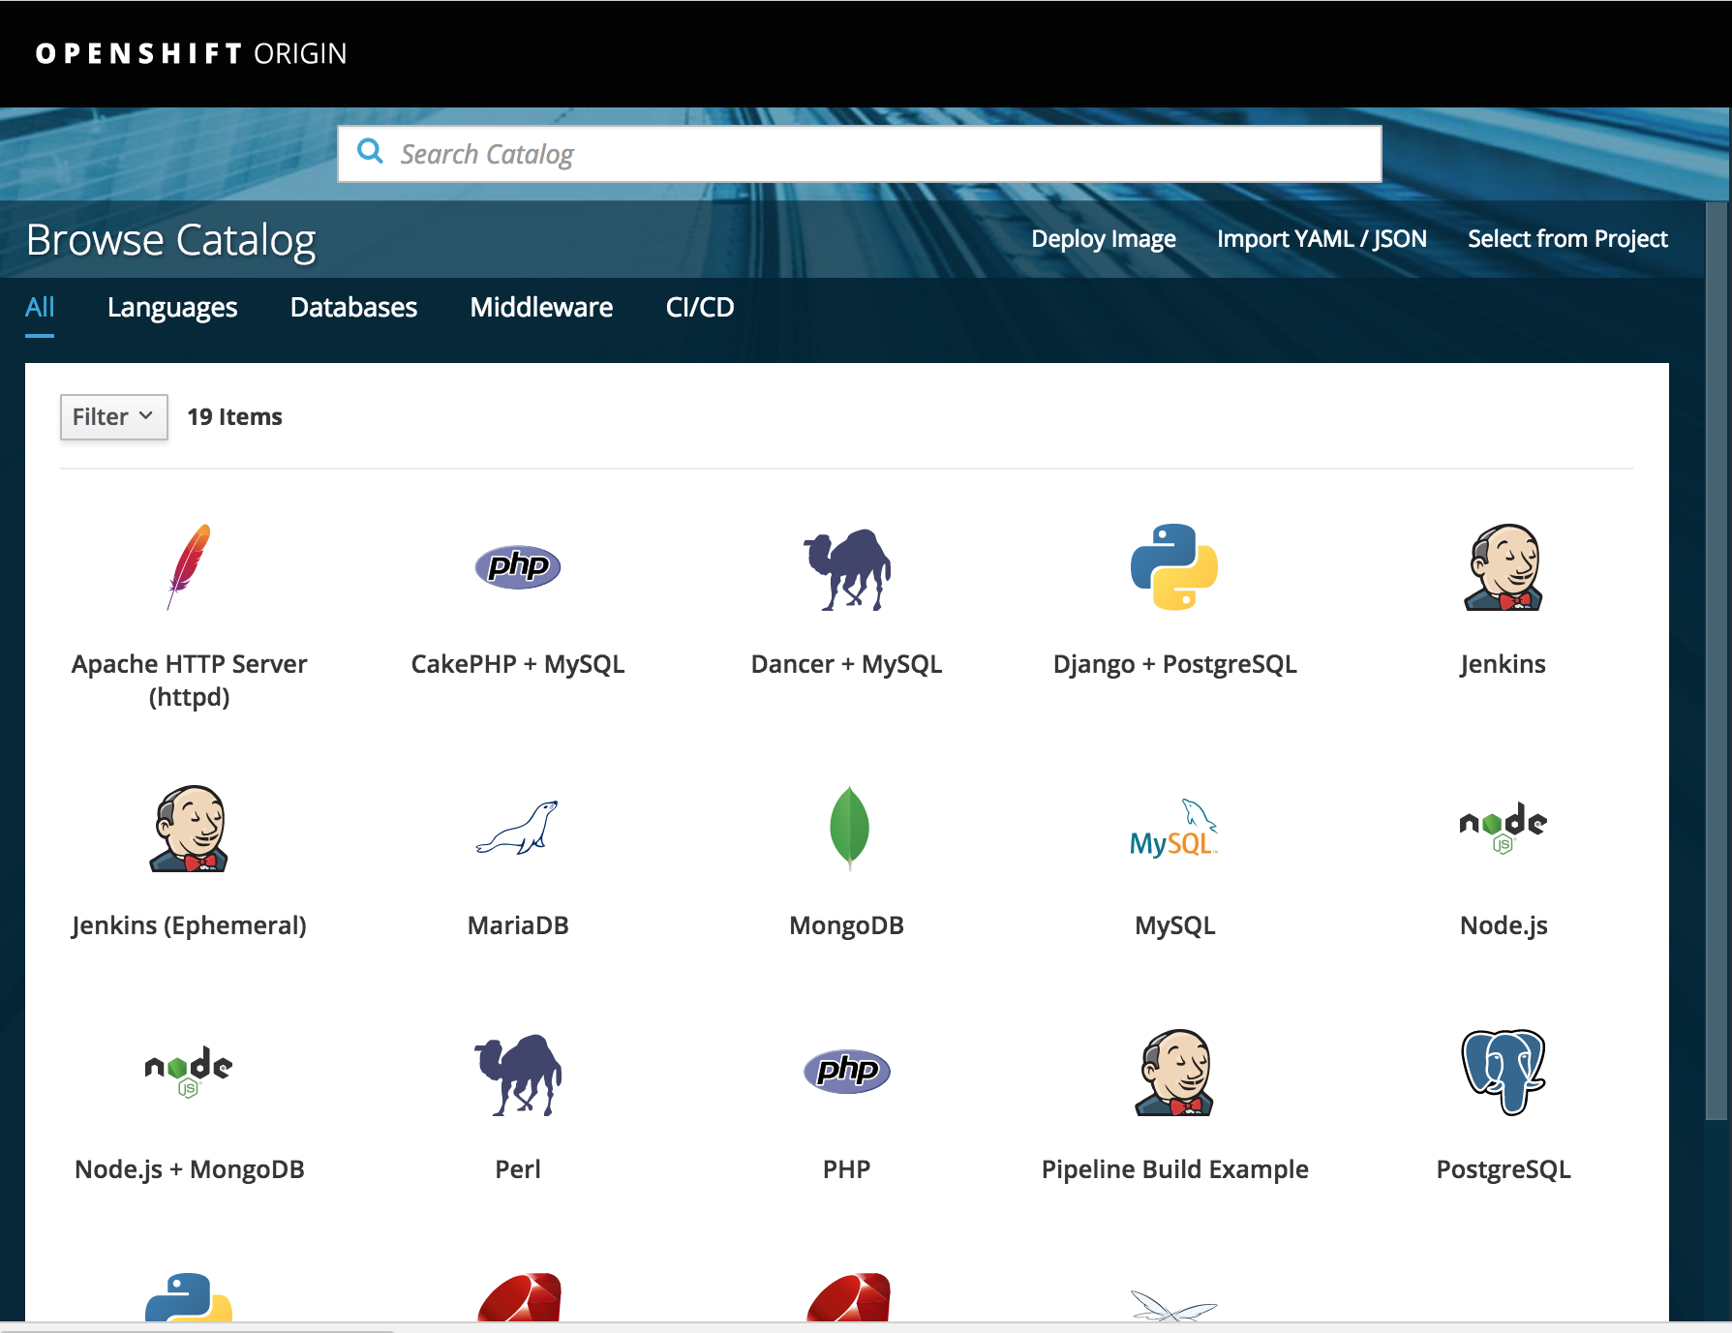Click the Apache HTTP Server feather icon
This screenshot has height=1333, width=1732.
coord(189,567)
